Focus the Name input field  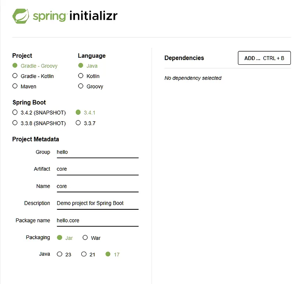[x=97, y=186]
